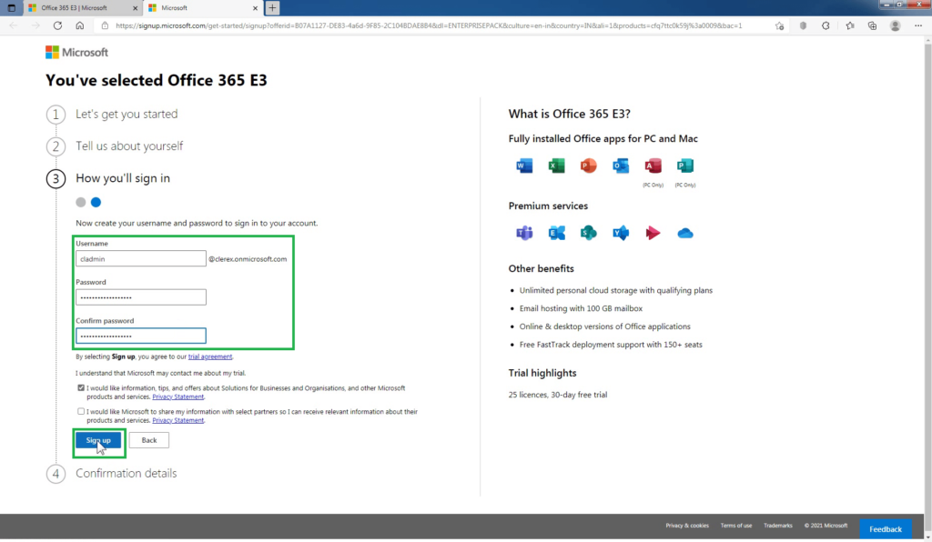This screenshot has width=932, height=542.
Task: Click the 'What is Office 365 E3?' heading
Action: click(x=570, y=114)
